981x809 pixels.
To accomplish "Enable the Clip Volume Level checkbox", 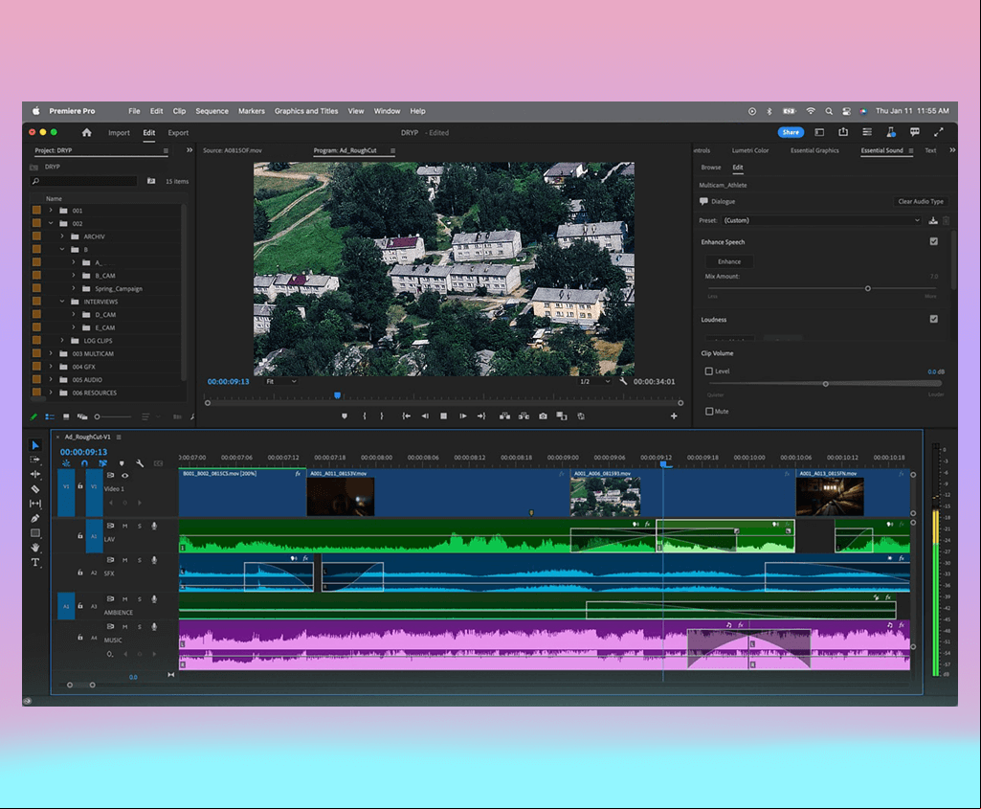I will 709,371.
